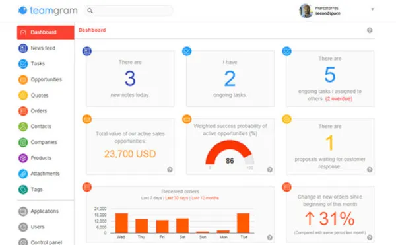Click the success probability gauge showing 86
The image size is (396, 245).
230,153
